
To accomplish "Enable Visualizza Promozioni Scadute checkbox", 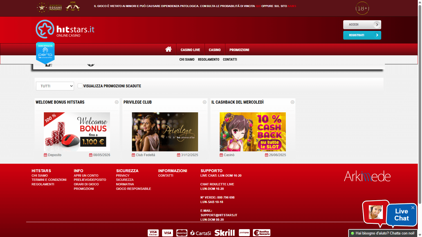I will pos(80,86).
